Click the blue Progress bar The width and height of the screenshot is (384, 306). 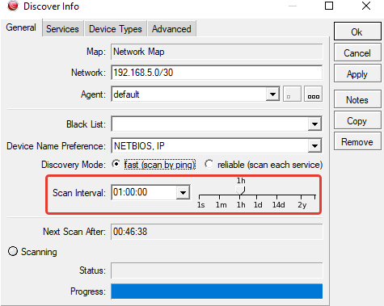(x=217, y=291)
